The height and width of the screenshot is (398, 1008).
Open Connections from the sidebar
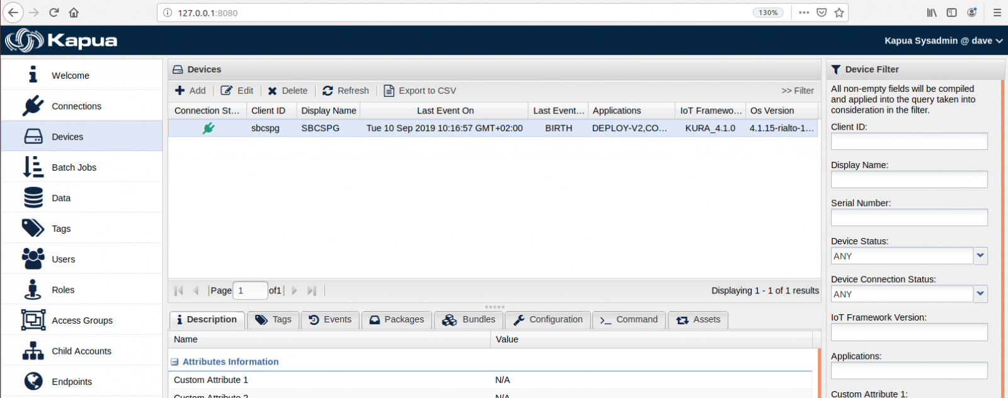(x=76, y=106)
